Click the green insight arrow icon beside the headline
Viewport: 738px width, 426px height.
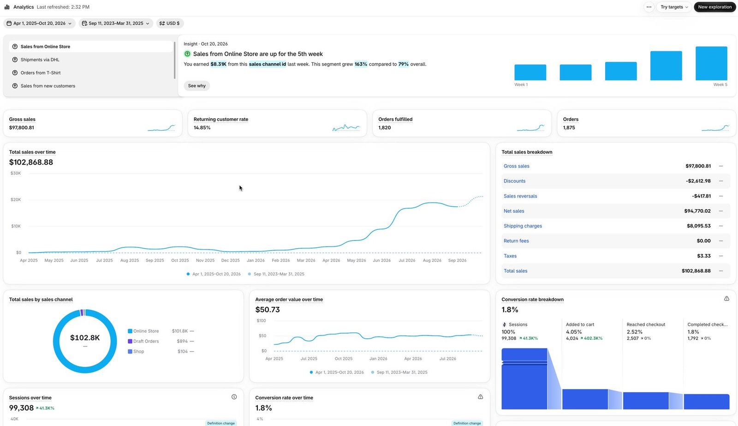187,54
